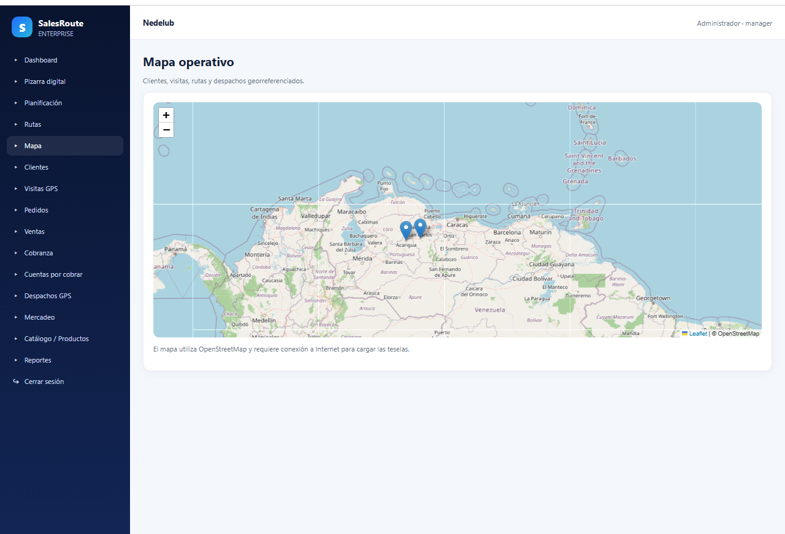The width and height of the screenshot is (785, 534).
Task: Click Santa Marta label on map
Action: (295, 198)
